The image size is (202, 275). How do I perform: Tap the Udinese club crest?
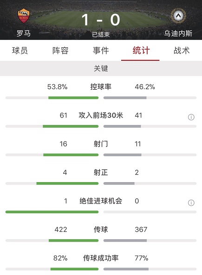[x=178, y=16]
